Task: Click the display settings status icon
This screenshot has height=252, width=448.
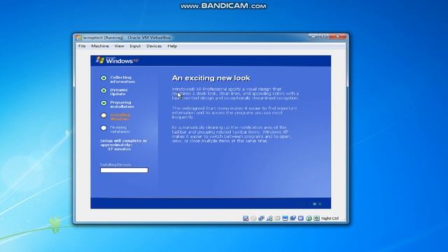Action: [285, 218]
